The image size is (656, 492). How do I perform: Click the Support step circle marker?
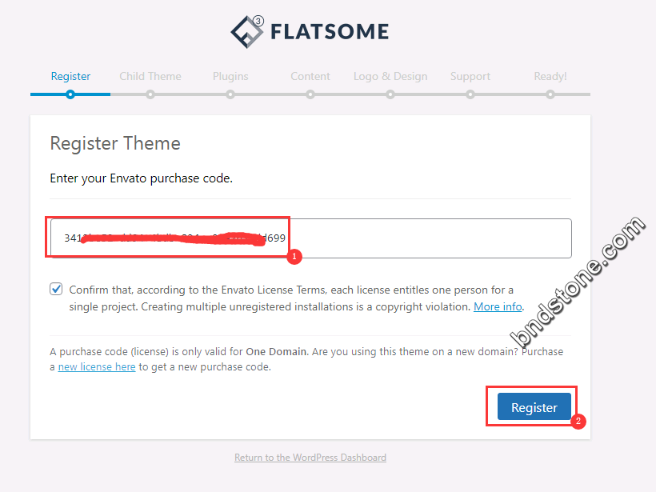point(470,94)
